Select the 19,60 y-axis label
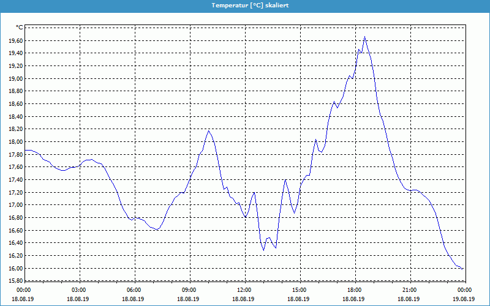 tap(15, 41)
